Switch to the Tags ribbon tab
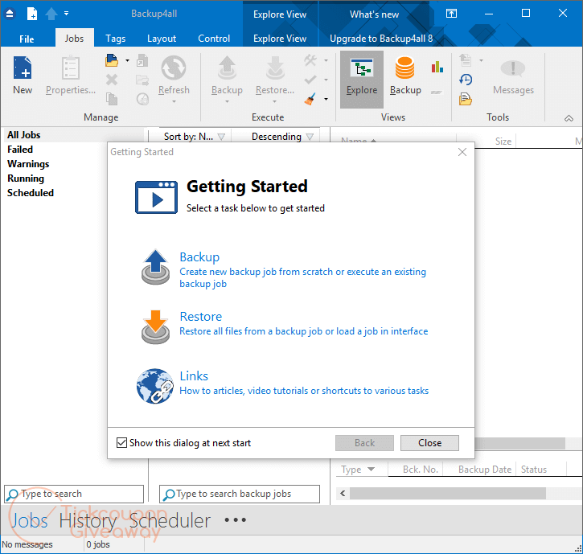The image size is (583, 554). [x=115, y=39]
